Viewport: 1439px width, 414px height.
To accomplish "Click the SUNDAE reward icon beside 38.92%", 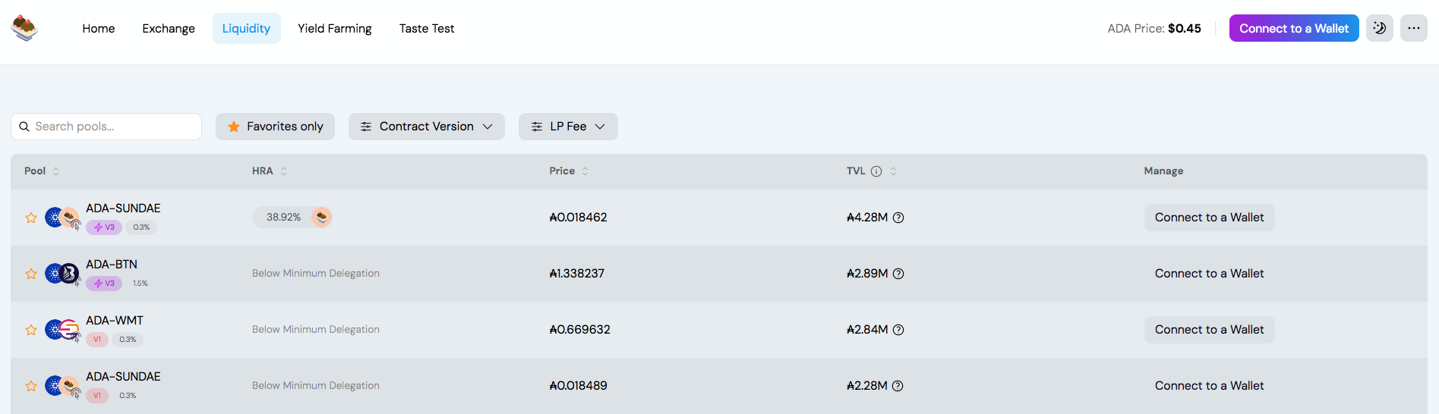I will 321,217.
